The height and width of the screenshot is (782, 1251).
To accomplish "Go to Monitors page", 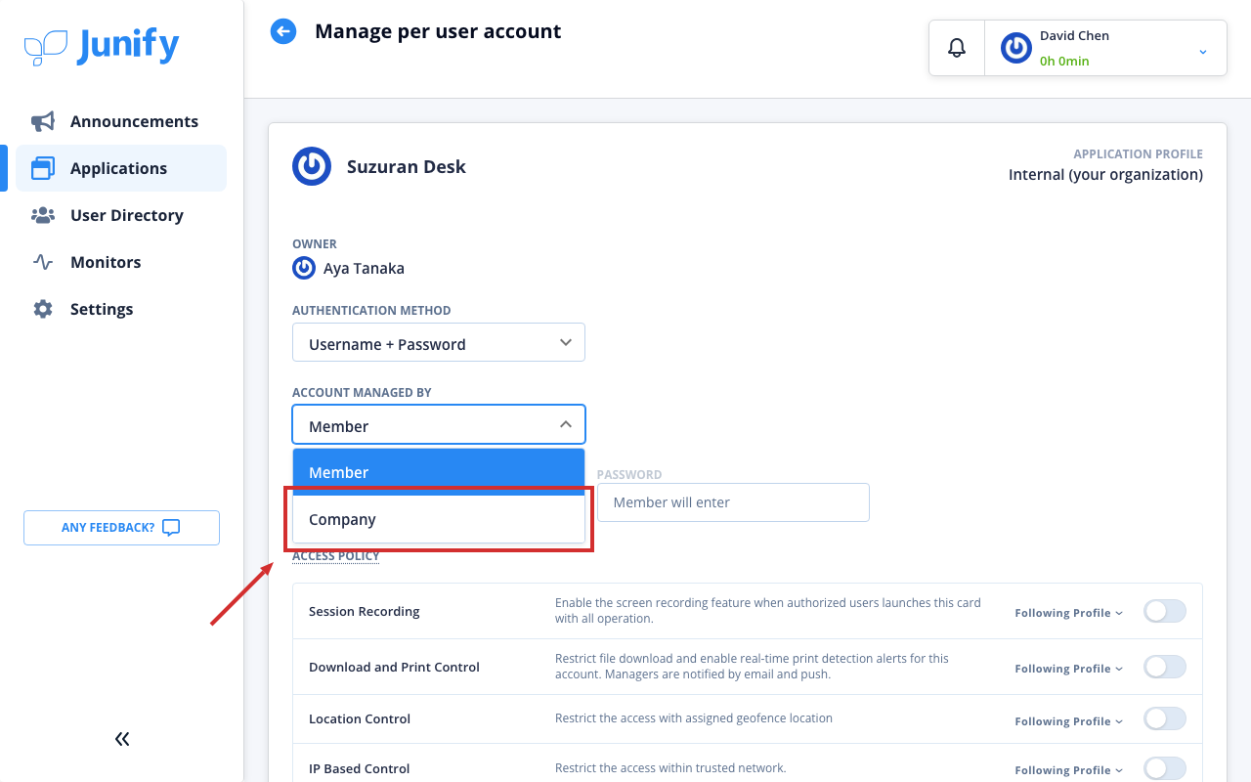I will [121, 262].
